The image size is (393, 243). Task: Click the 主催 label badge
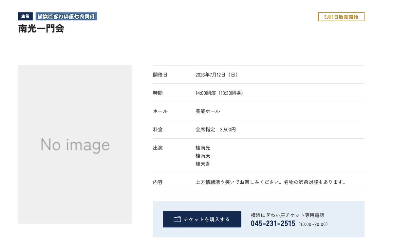click(x=25, y=16)
